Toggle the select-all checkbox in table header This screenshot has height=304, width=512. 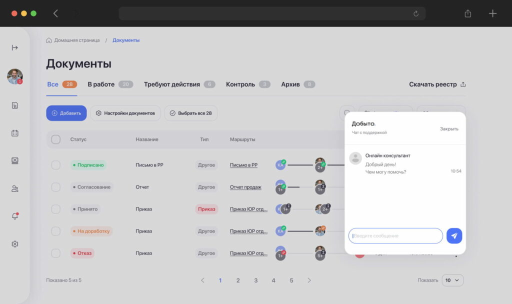point(56,139)
